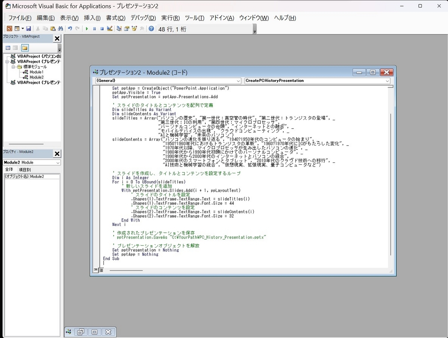Toggle Full Module View button in code window
The height and width of the screenshot is (338, 448).
[x=101, y=270]
